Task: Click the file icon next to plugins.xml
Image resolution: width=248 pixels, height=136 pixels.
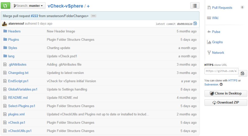Action: point(5,114)
